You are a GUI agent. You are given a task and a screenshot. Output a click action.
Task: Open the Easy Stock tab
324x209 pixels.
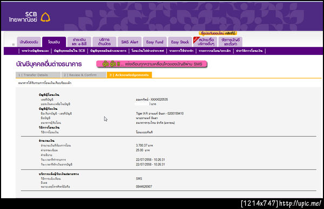point(180,42)
